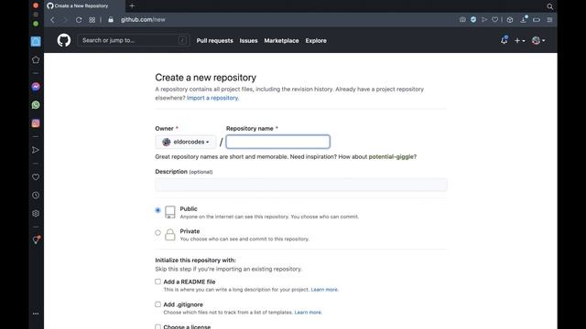Open the extensions cube icon

(x=510, y=20)
